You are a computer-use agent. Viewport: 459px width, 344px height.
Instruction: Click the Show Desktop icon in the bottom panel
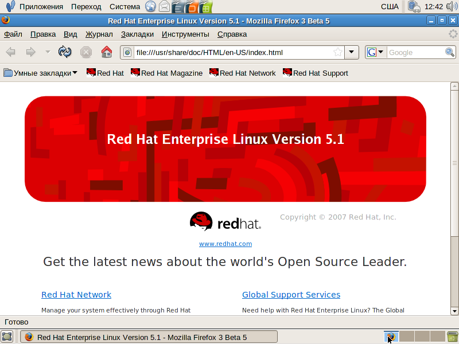coord(7,337)
